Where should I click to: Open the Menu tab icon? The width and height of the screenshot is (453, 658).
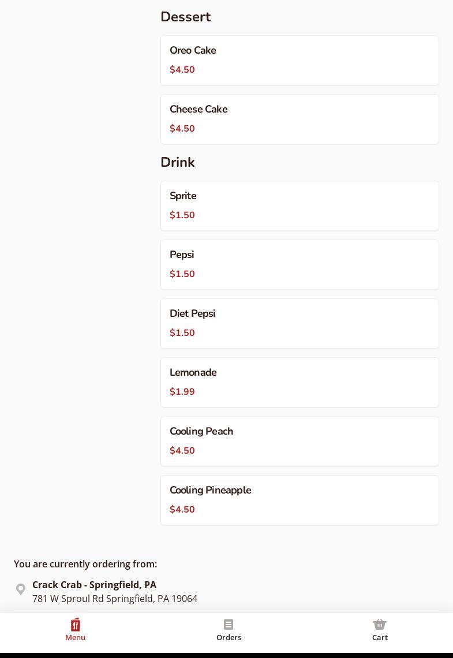tap(75, 625)
